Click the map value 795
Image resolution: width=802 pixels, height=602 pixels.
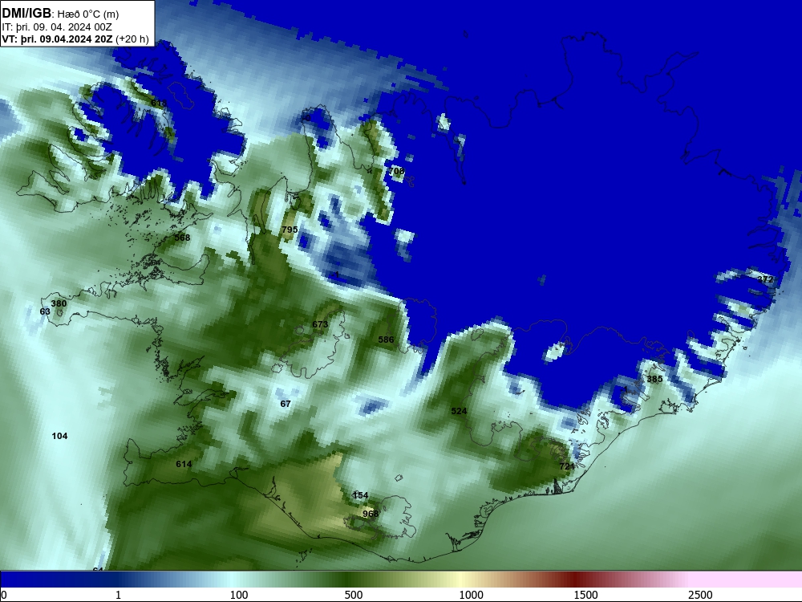pyautogui.click(x=290, y=230)
